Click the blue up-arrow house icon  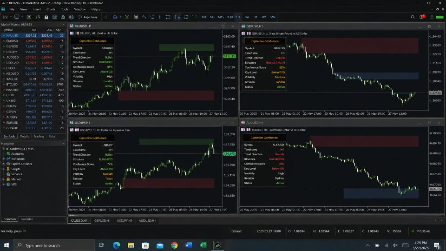115,17
